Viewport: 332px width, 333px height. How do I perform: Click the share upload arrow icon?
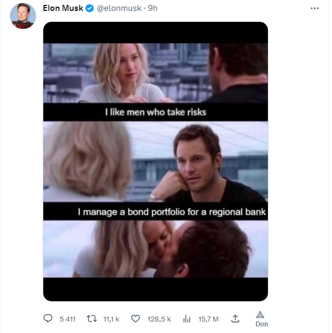pyautogui.click(x=235, y=318)
